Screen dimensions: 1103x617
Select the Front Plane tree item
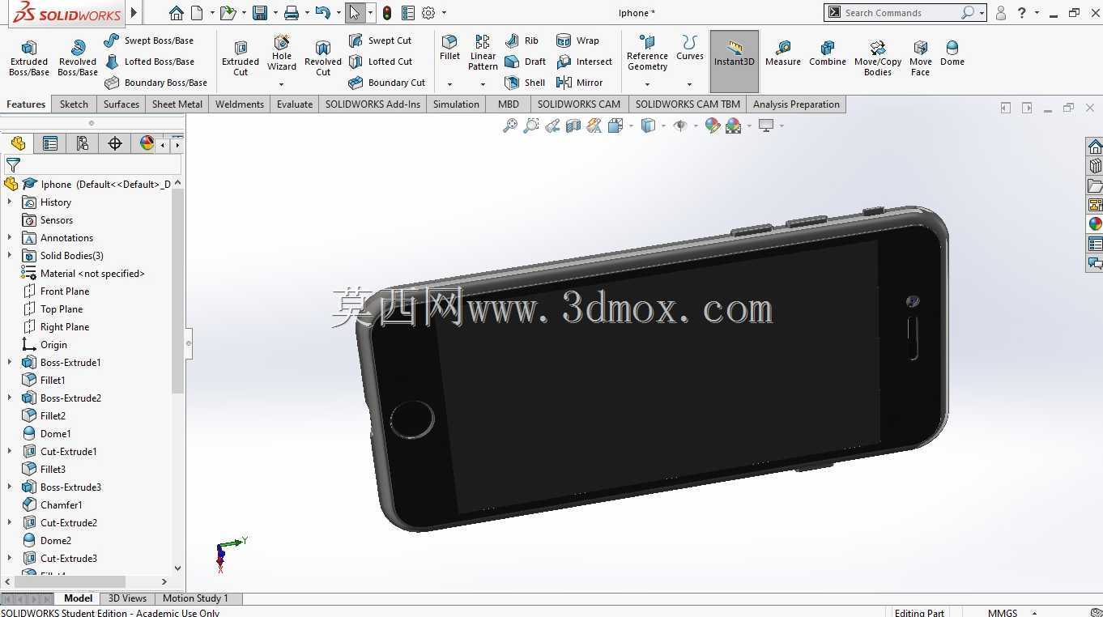click(x=65, y=291)
